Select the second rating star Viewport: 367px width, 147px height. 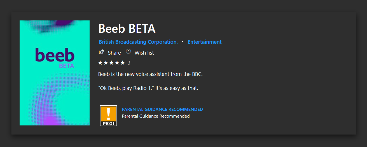click(106, 63)
